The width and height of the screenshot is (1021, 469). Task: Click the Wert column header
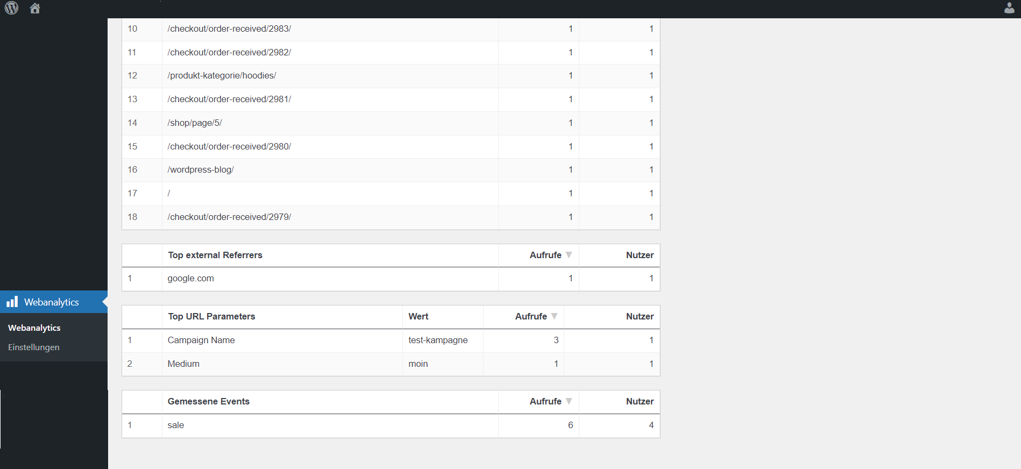click(419, 316)
